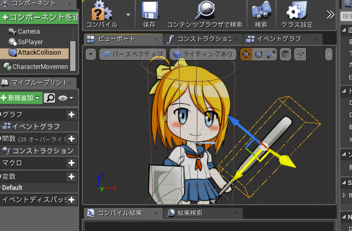This screenshot has width=352, height=231.
Task: Click the details panel search field
Action: tap(346, 16)
